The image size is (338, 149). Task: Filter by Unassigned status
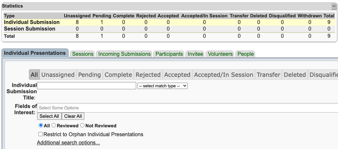[58, 75]
